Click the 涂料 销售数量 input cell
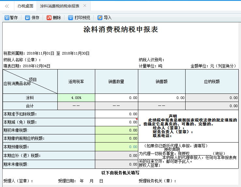 (x=116, y=97)
